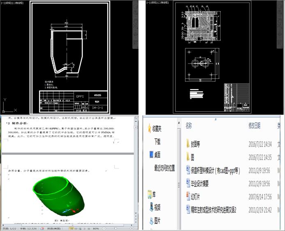The height and width of the screenshot is (231, 285).
Task: Click the modified date 2011/2/19 21:42
Action: point(260,210)
